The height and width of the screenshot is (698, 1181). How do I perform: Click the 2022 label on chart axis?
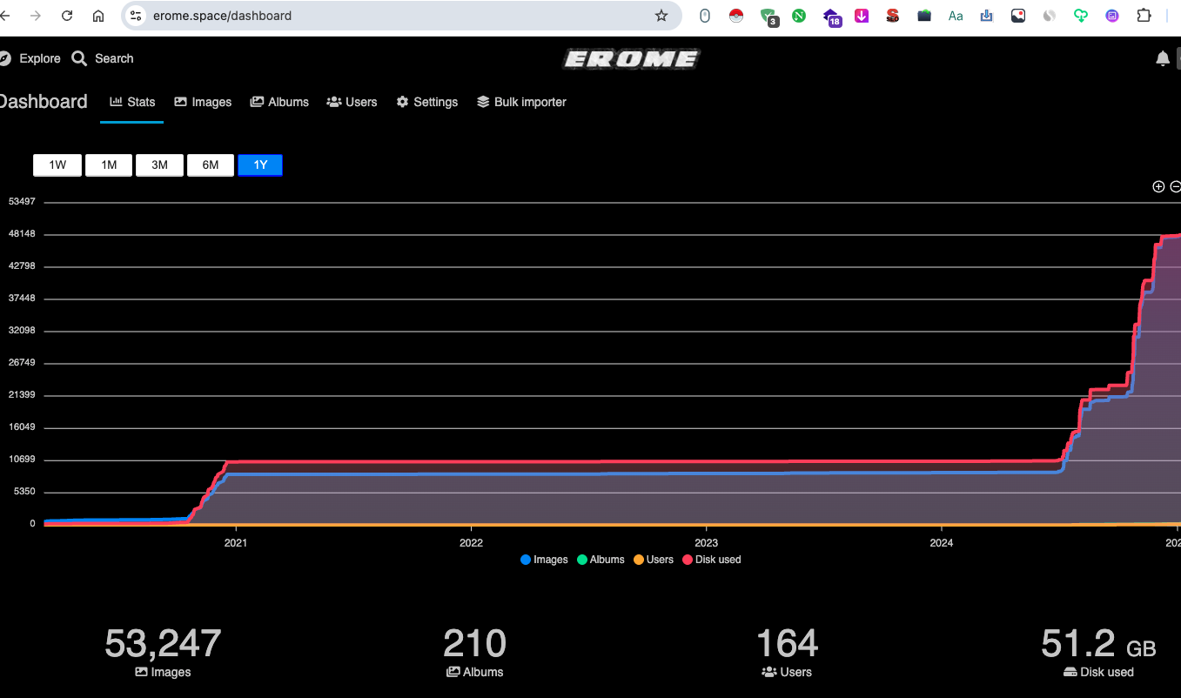pyautogui.click(x=471, y=543)
